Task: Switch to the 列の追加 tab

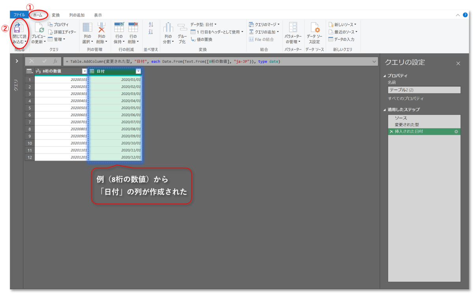Action: point(77,15)
